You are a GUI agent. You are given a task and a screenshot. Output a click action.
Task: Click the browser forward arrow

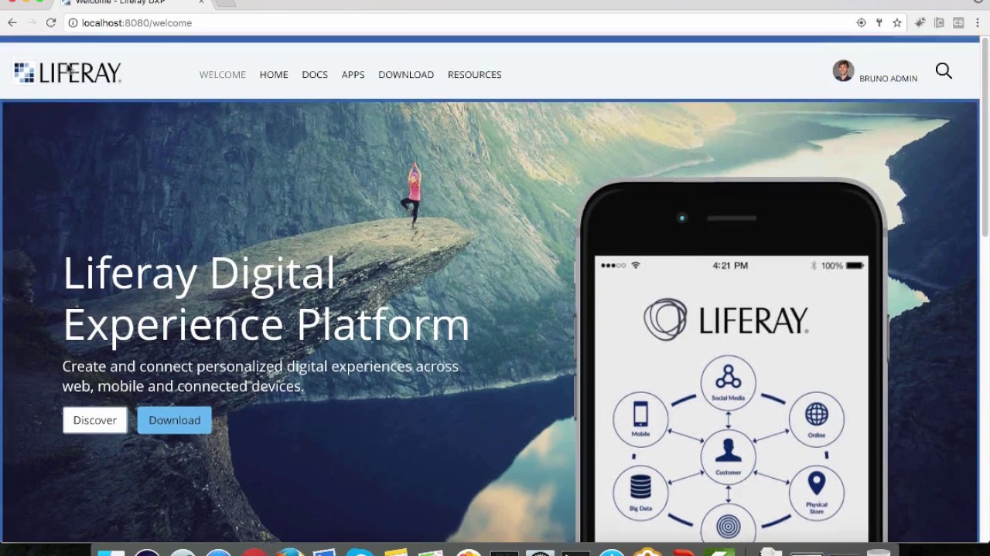point(32,23)
